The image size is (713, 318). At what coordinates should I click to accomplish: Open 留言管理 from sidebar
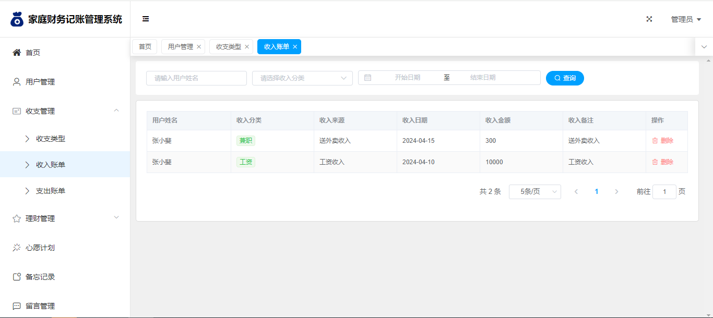(40, 306)
